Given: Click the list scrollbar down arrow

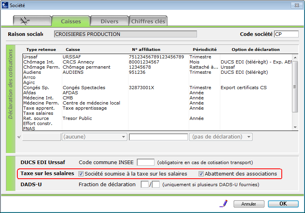Looking at the screenshot, I should point(295,127).
